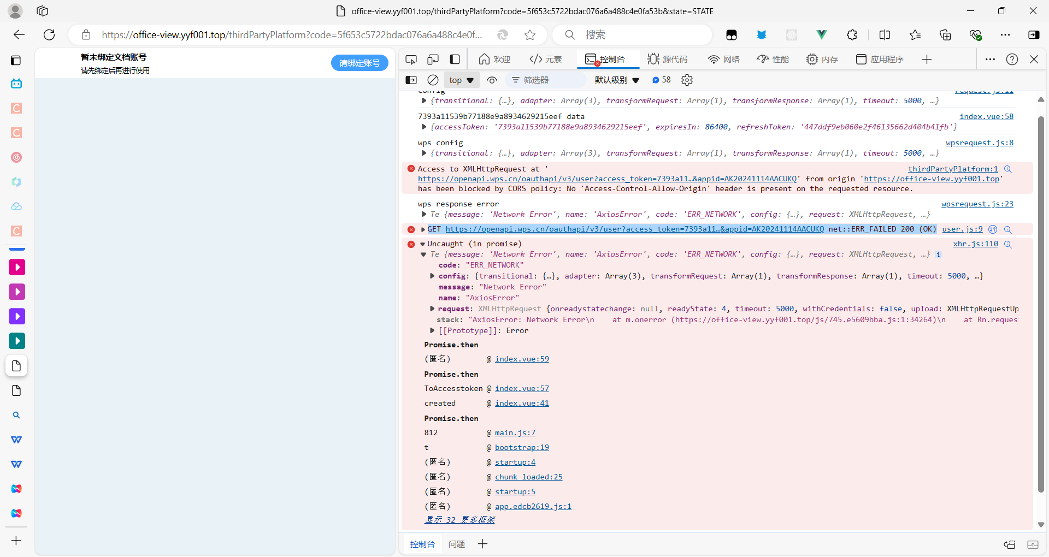The width and height of the screenshot is (1049, 557).
Task: Refresh the page
Action: click(49, 35)
